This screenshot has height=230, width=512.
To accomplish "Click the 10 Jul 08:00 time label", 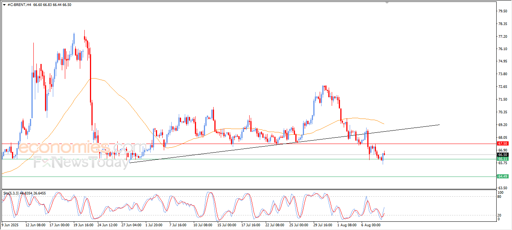I will point(204,226).
